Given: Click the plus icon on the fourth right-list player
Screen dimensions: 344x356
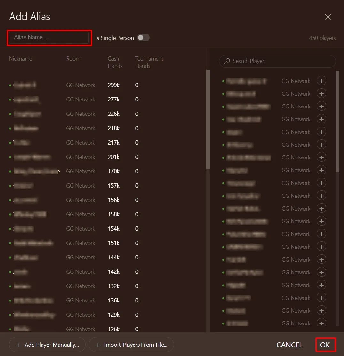Looking at the screenshot, I should click(321, 119).
